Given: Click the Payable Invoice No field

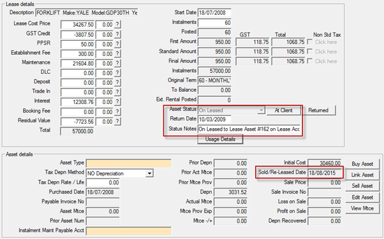Looking at the screenshot, I should tap(103, 202).
